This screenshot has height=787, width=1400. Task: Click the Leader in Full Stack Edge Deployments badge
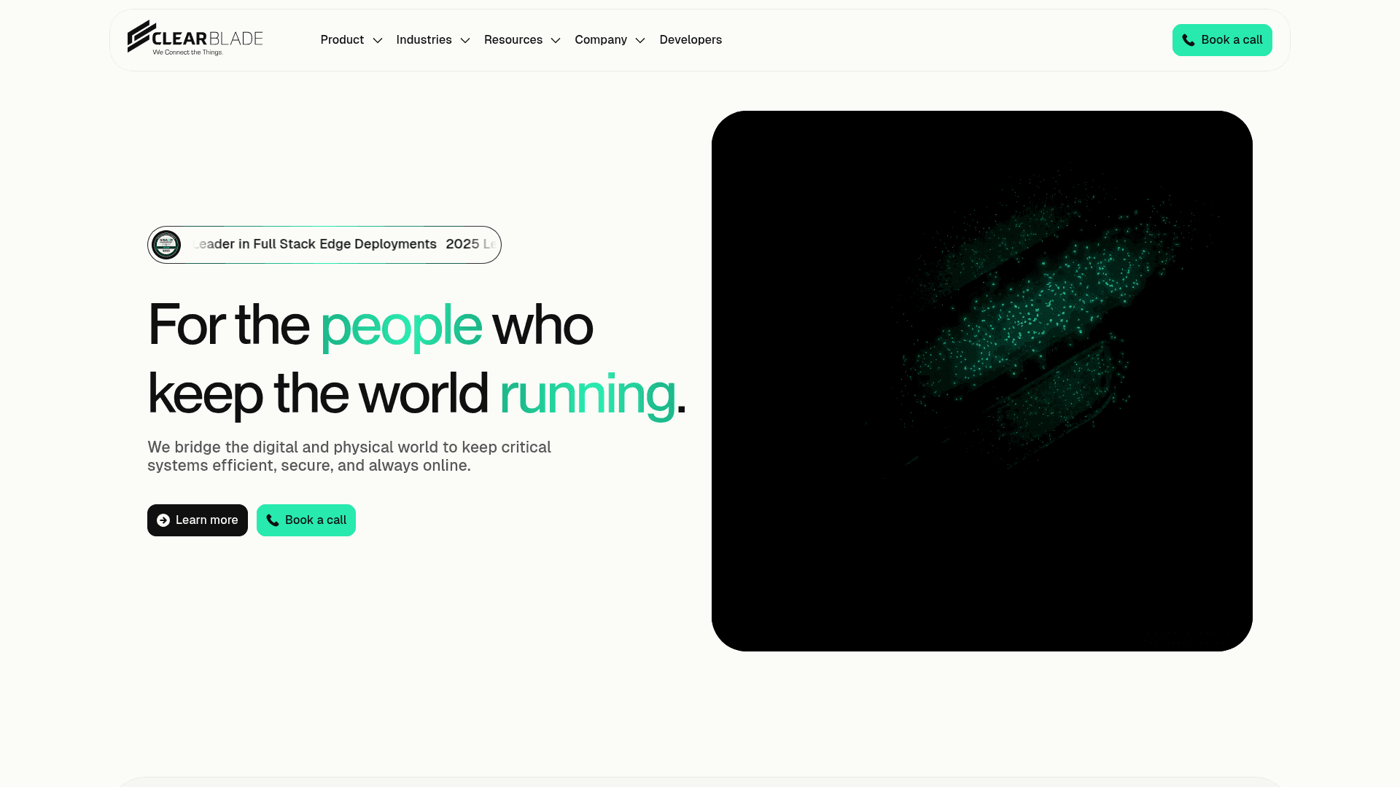314,244
